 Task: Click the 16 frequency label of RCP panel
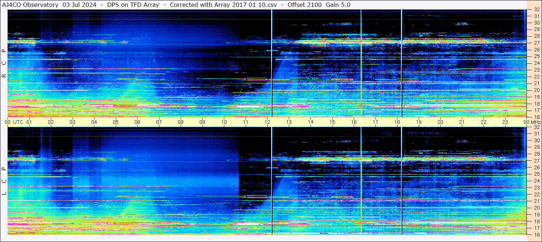tap(536, 117)
